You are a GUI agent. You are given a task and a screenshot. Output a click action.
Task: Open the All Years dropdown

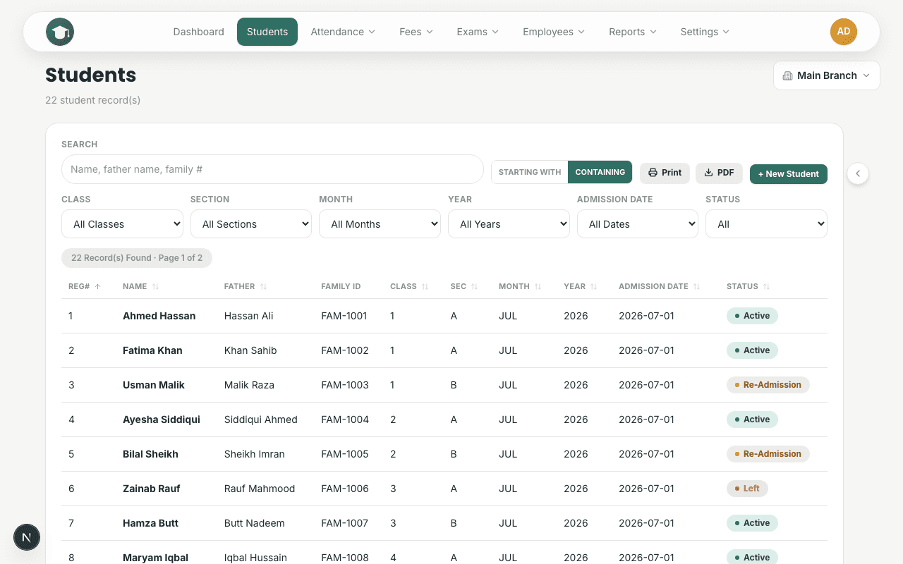click(x=509, y=224)
